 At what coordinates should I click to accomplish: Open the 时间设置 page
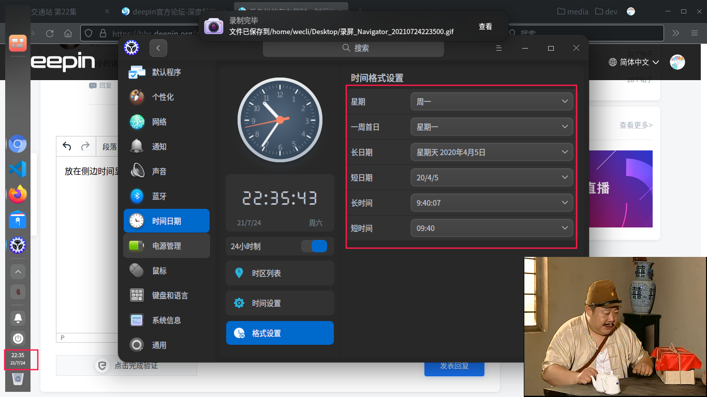(280, 303)
